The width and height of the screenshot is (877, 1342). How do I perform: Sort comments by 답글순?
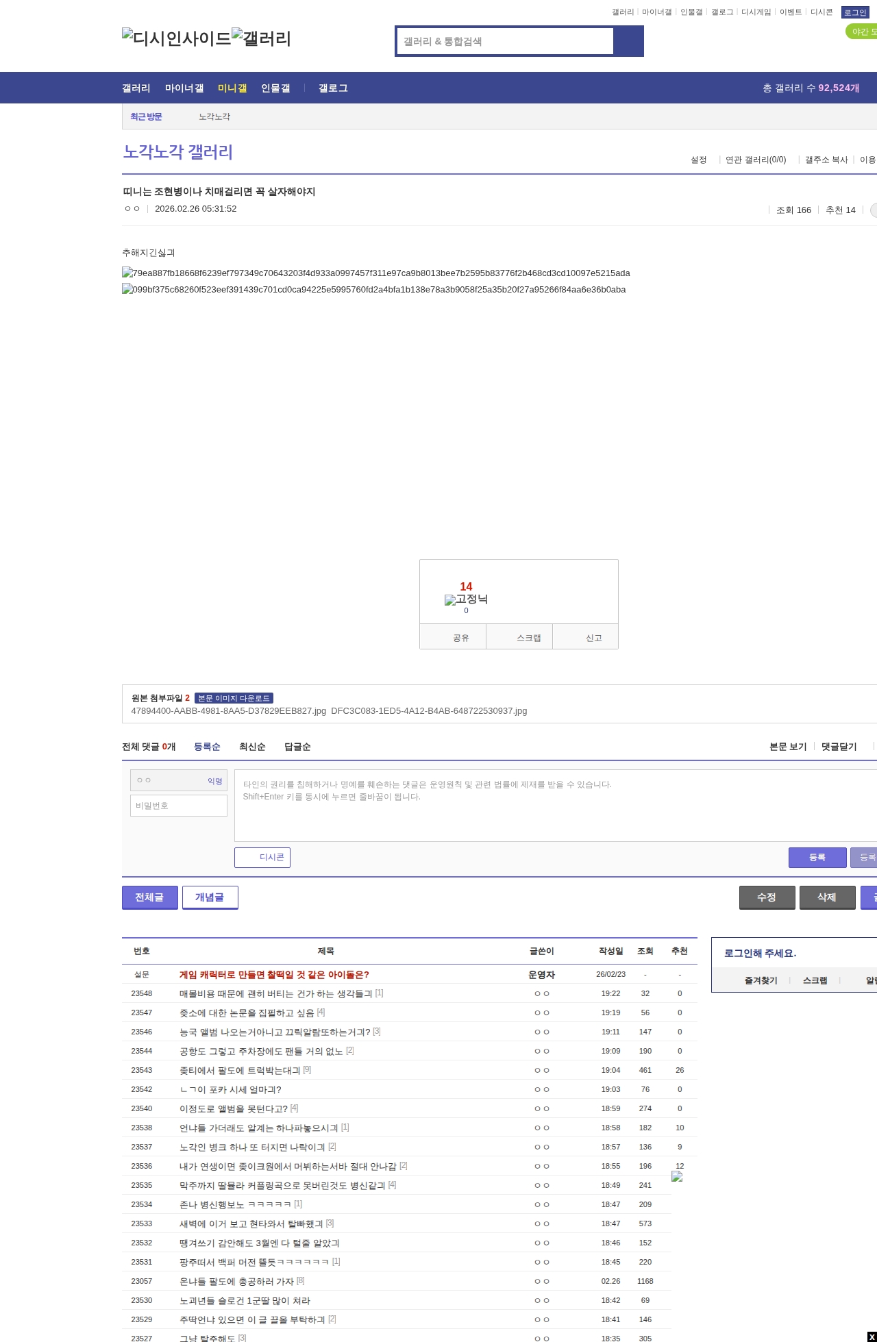click(297, 746)
